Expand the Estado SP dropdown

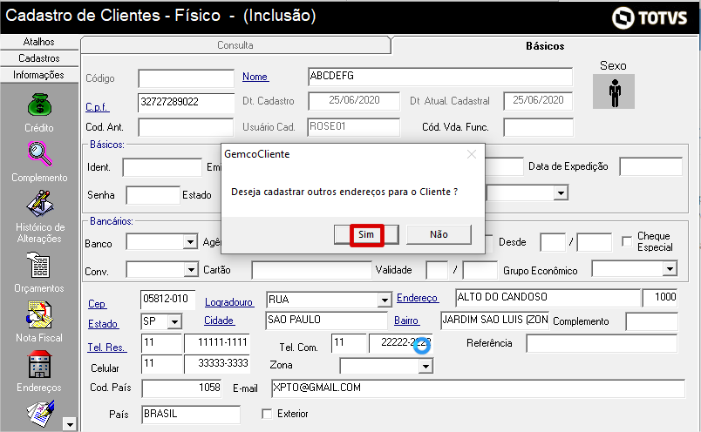(x=174, y=321)
